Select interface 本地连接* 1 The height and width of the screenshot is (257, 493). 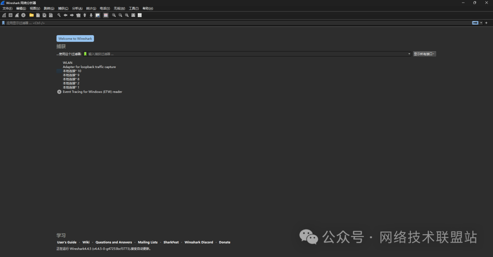click(x=71, y=87)
